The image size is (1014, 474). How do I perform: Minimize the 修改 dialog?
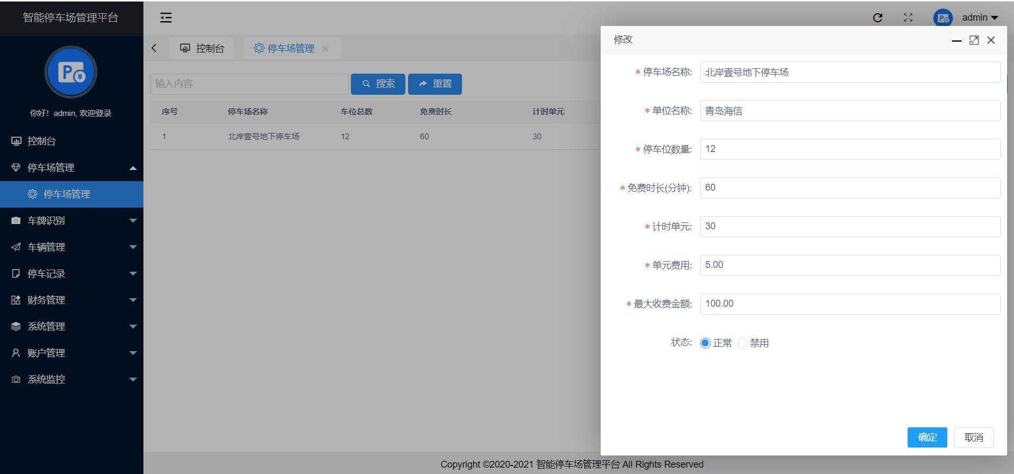pyautogui.click(x=956, y=41)
